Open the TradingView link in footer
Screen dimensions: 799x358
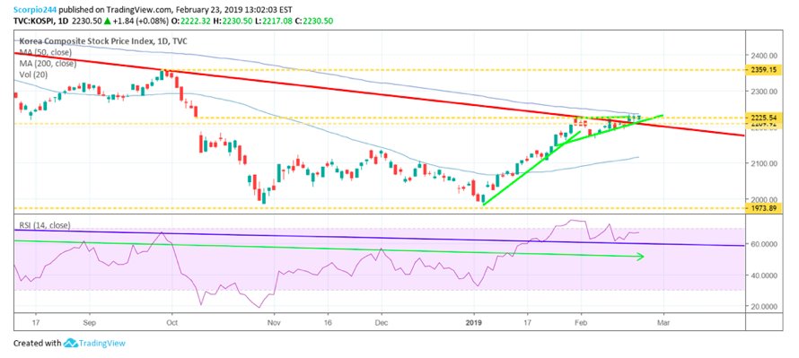pos(101,344)
